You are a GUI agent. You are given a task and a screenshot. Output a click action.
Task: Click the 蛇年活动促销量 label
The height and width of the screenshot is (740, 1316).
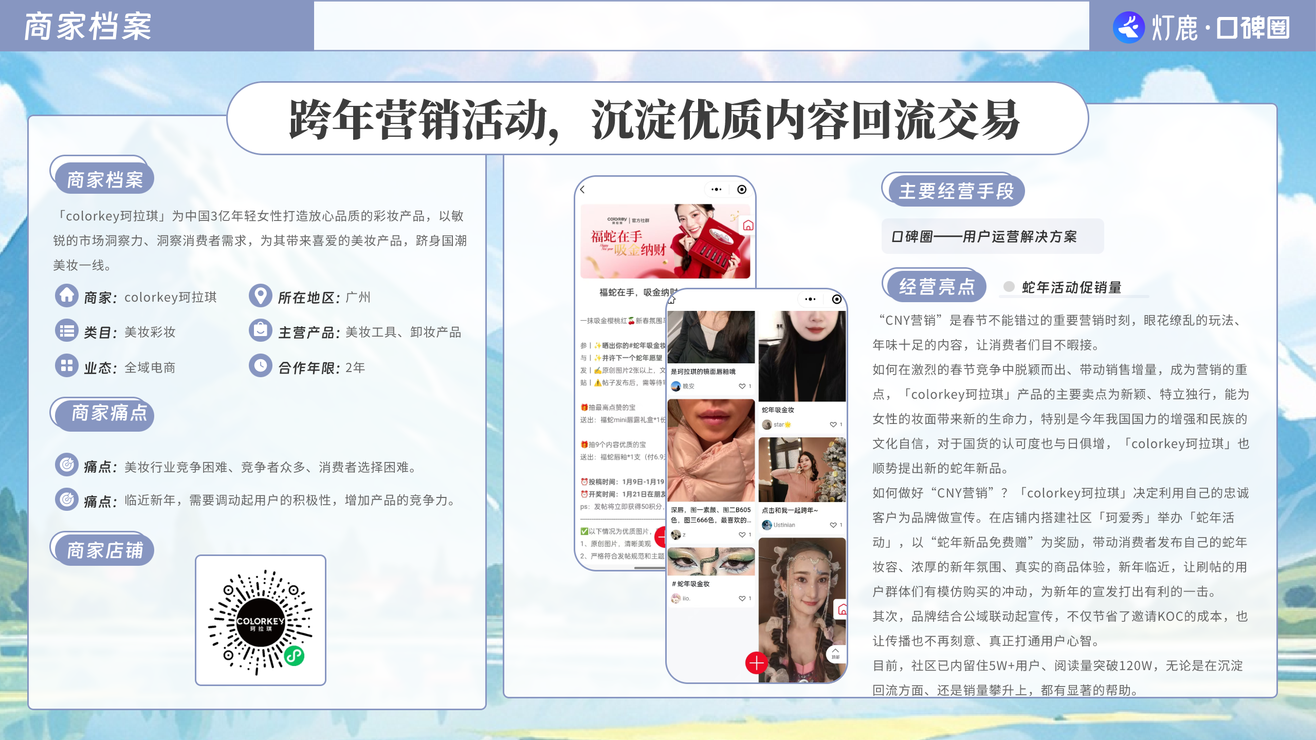[x=1072, y=287]
